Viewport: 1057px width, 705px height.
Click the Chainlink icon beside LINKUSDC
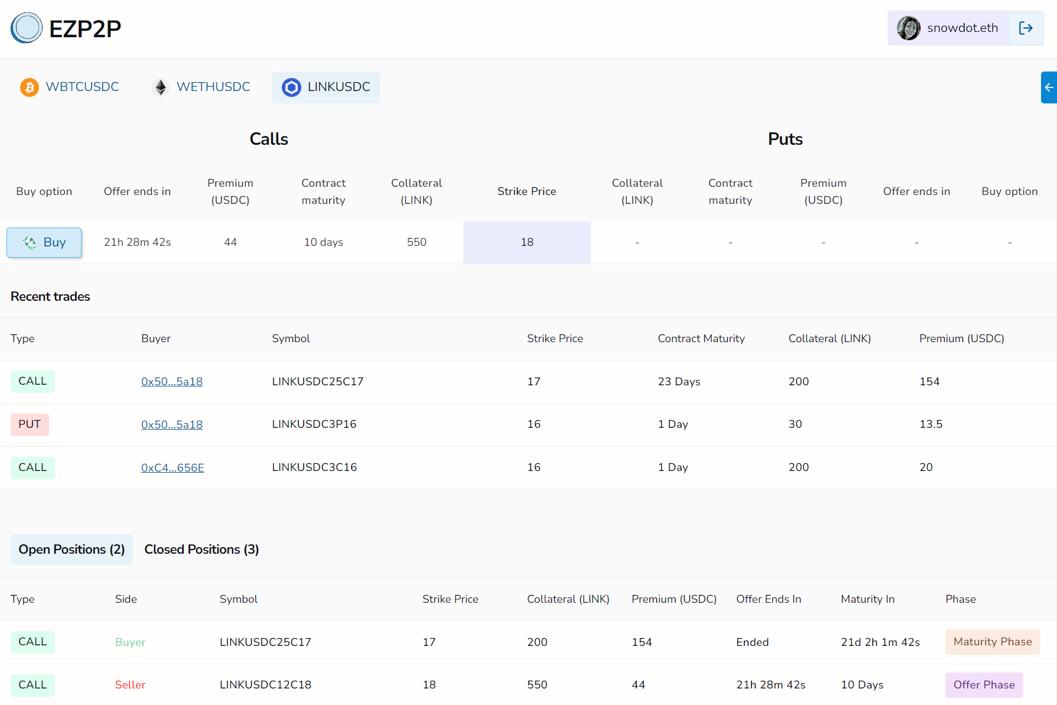[291, 87]
